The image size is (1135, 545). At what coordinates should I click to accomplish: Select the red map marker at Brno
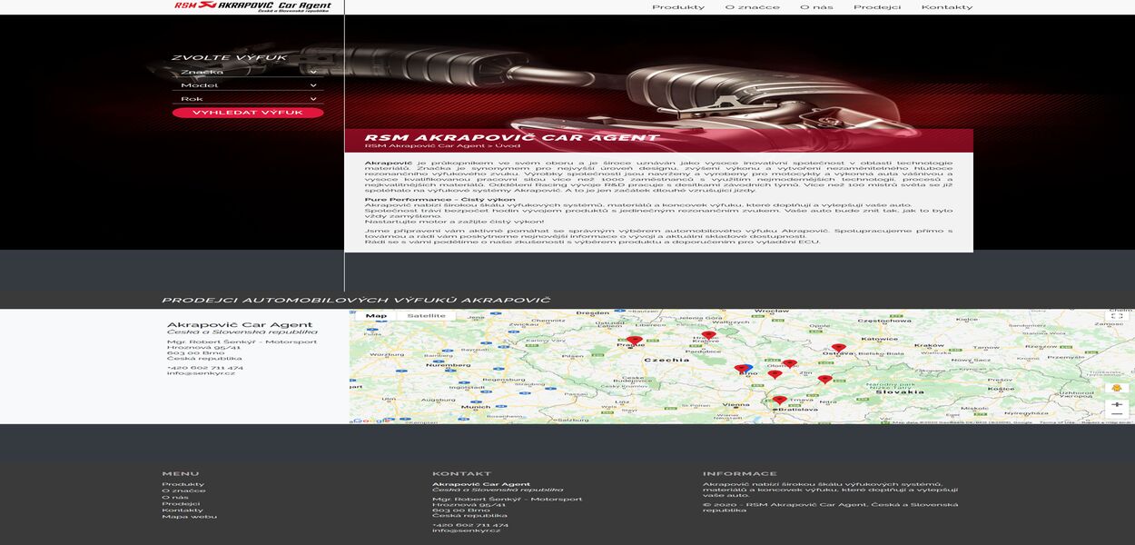coord(741,369)
